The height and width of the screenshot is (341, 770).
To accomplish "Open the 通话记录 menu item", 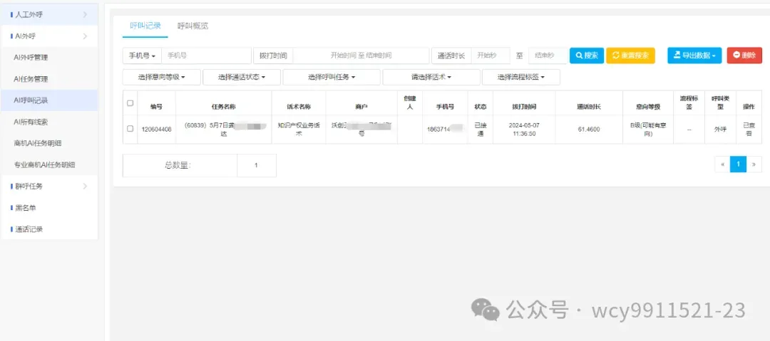I will coord(29,229).
